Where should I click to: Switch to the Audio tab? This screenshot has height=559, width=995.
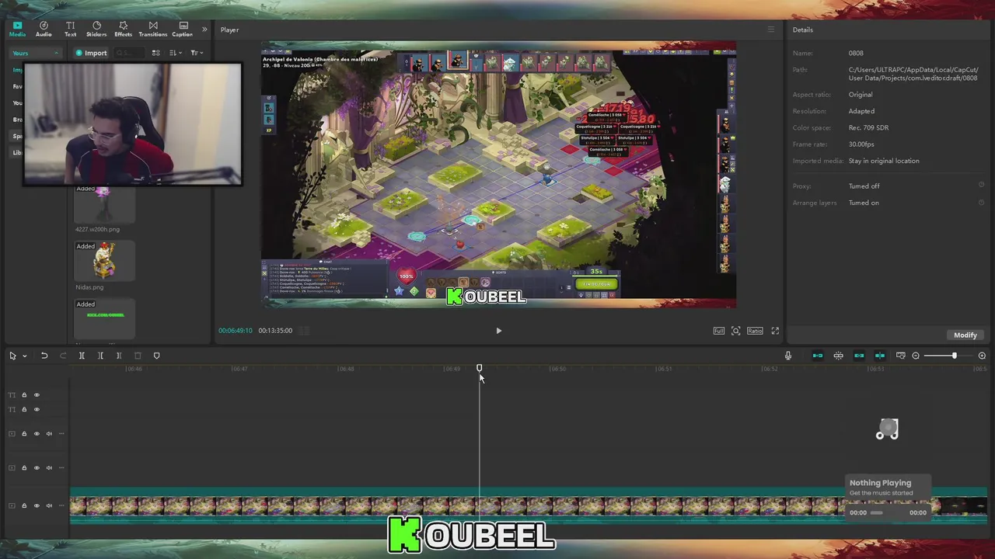[44, 30]
